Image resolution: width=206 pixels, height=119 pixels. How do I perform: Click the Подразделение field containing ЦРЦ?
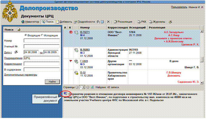(x=42, y=58)
